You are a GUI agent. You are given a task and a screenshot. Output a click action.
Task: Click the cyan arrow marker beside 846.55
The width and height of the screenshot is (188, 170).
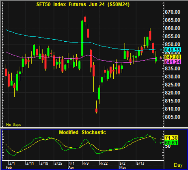tap(161, 50)
